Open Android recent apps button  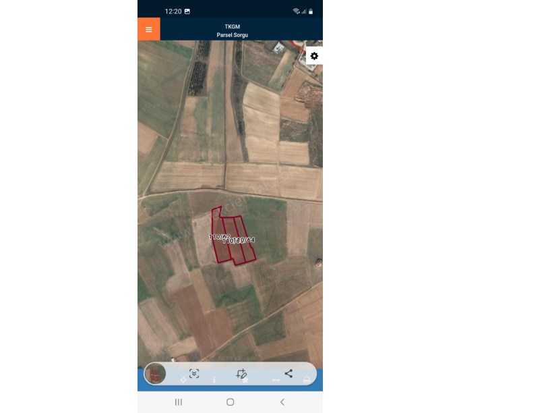tap(179, 402)
